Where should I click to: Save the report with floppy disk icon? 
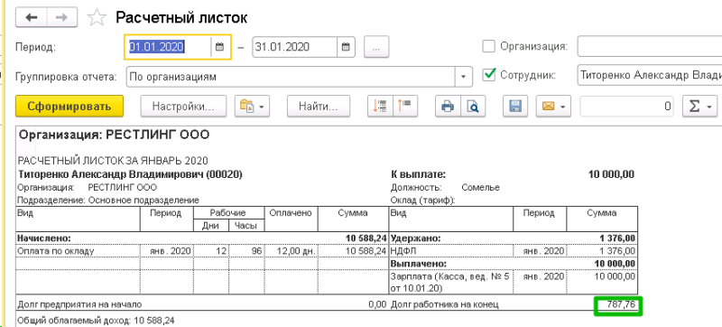pos(514,107)
